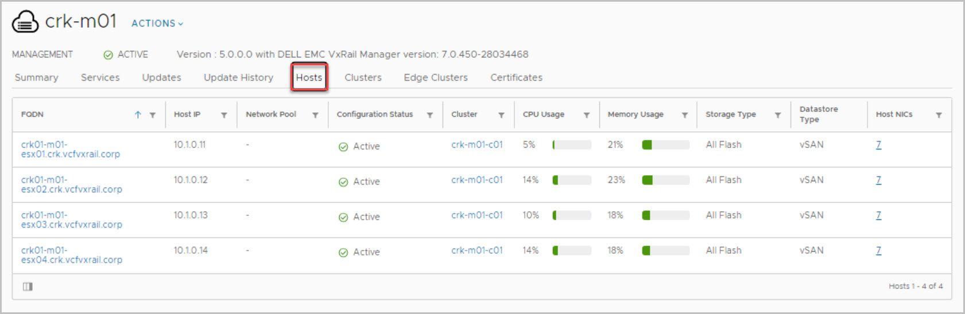Screen dimensions: 965x314
Task: Click the Memory Usage filter icon
Action: (684, 115)
